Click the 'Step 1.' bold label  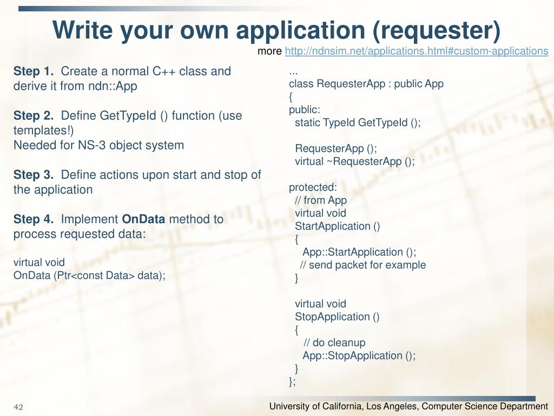[34, 71]
